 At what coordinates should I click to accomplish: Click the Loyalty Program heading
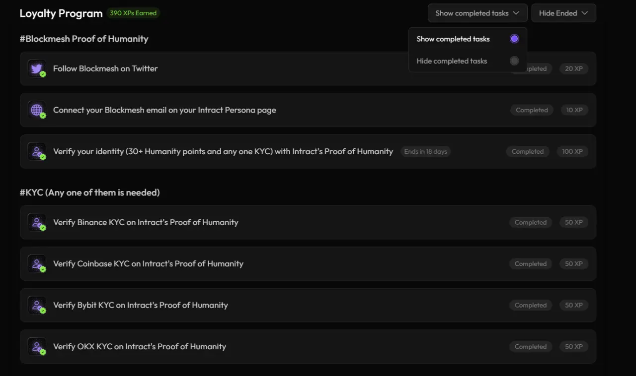61,13
